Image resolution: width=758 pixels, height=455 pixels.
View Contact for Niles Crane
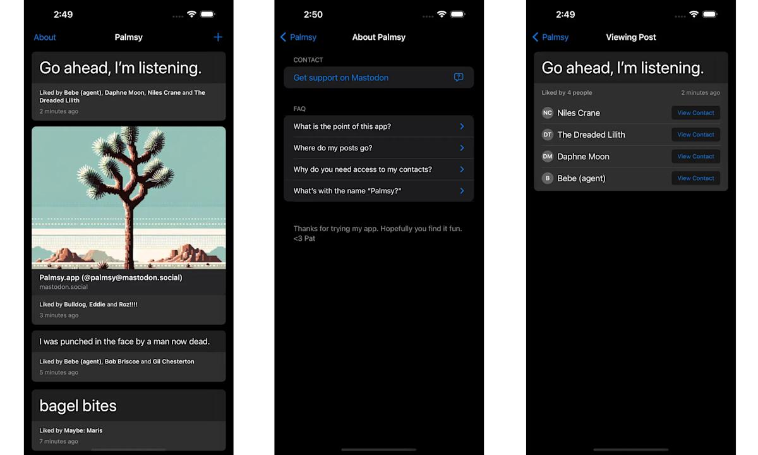(x=695, y=113)
